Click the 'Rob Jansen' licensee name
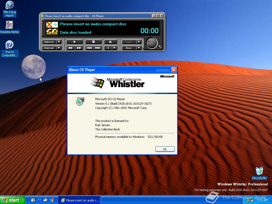This screenshot has width=272, height=204. click(103, 125)
